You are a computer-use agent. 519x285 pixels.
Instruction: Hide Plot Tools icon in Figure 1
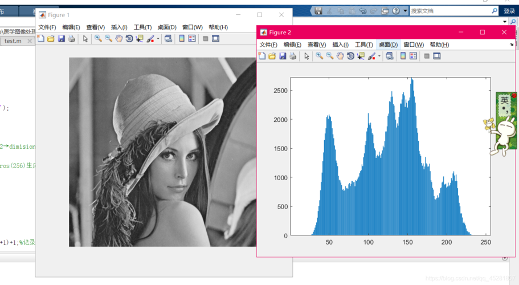click(x=205, y=39)
